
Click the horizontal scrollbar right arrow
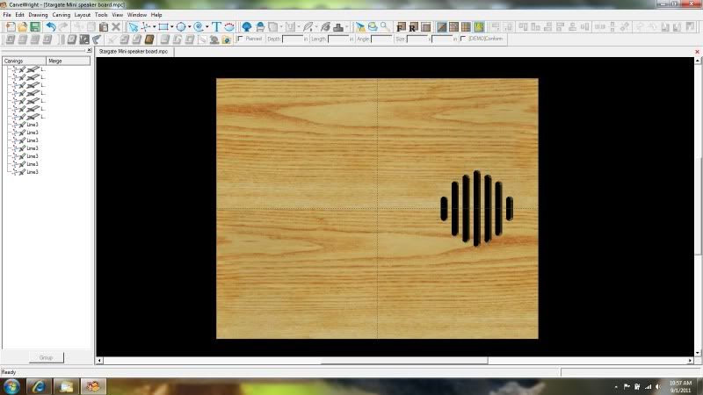[691, 360]
